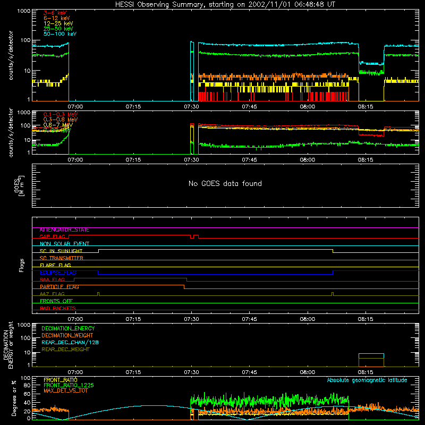
Task: Click the 08:00 tick label under MeV panel
Action: [308, 160]
